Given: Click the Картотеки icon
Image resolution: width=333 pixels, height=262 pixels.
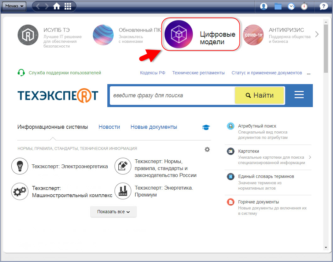Looking at the screenshot, I should click(x=230, y=151).
